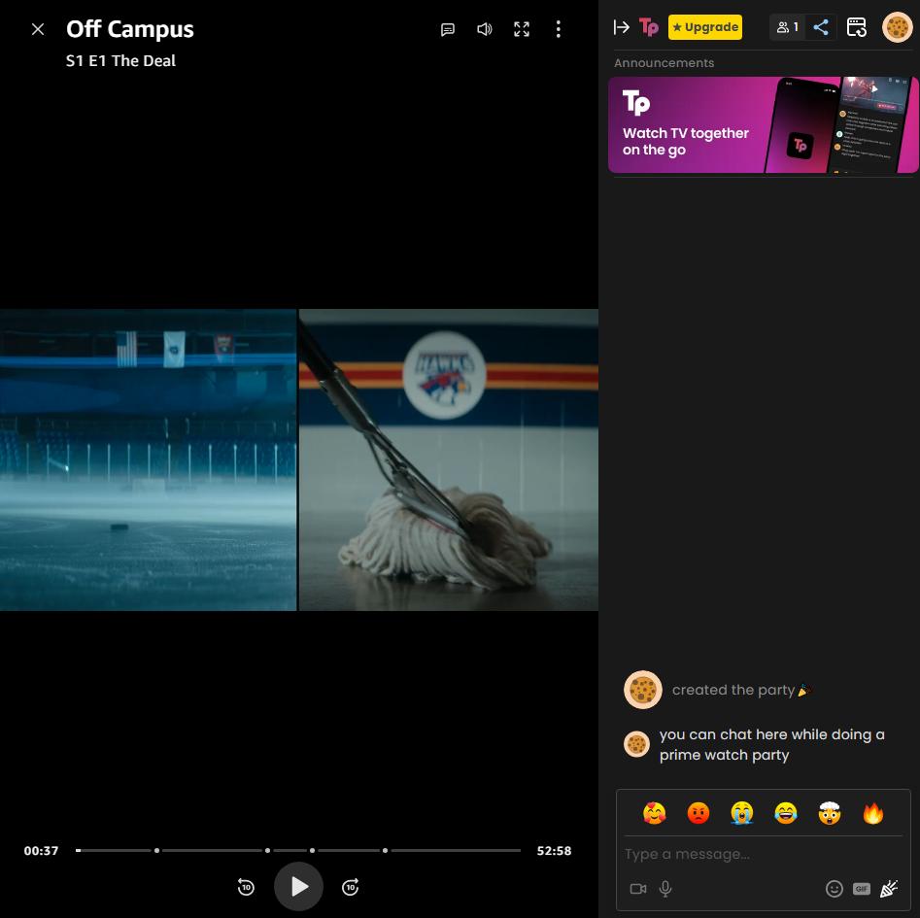Screen dimensions: 920x918
Task: Open the emoji picker
Action: 834,889
